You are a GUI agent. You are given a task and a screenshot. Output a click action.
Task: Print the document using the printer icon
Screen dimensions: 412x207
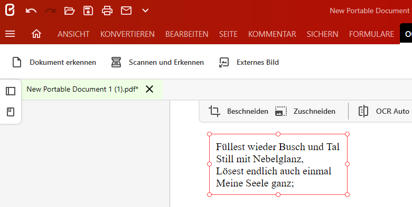[107, 11]
